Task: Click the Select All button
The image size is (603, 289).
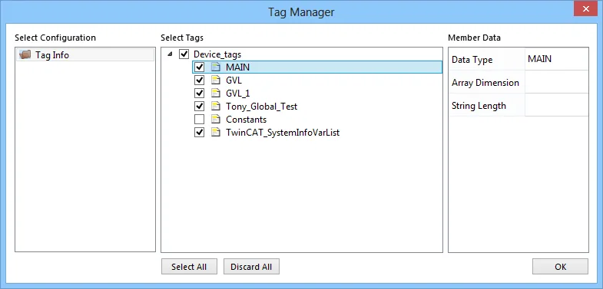Action: click(x=189, y=267)
